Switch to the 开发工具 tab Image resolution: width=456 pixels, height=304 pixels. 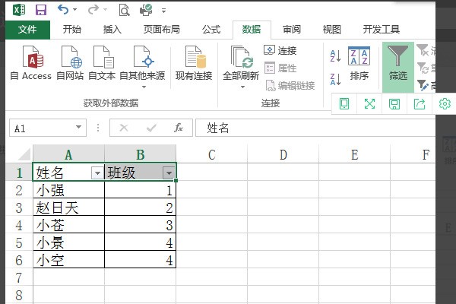(x=382, y=30)
